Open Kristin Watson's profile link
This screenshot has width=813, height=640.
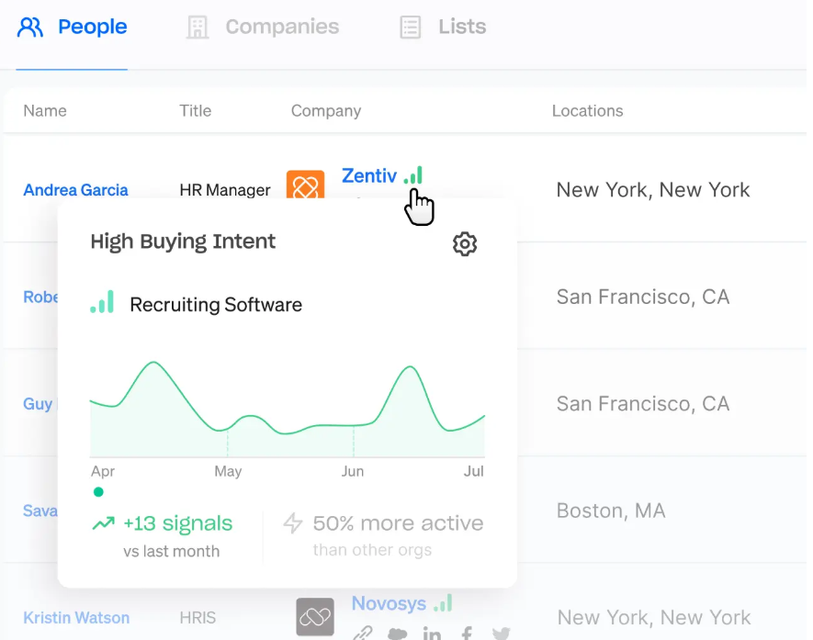point(76,618)
